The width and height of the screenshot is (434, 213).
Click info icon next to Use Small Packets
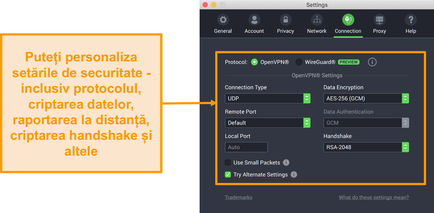click(x=286, y=163)
